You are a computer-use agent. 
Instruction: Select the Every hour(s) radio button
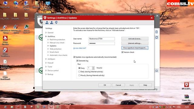click(79, 68)
